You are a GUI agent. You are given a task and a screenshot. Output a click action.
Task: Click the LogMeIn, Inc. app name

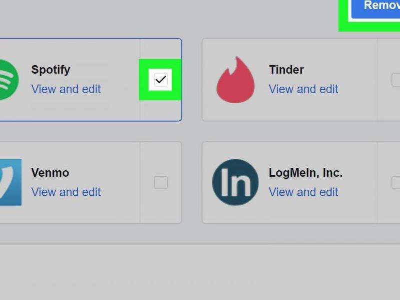click(x=305, y=173)
